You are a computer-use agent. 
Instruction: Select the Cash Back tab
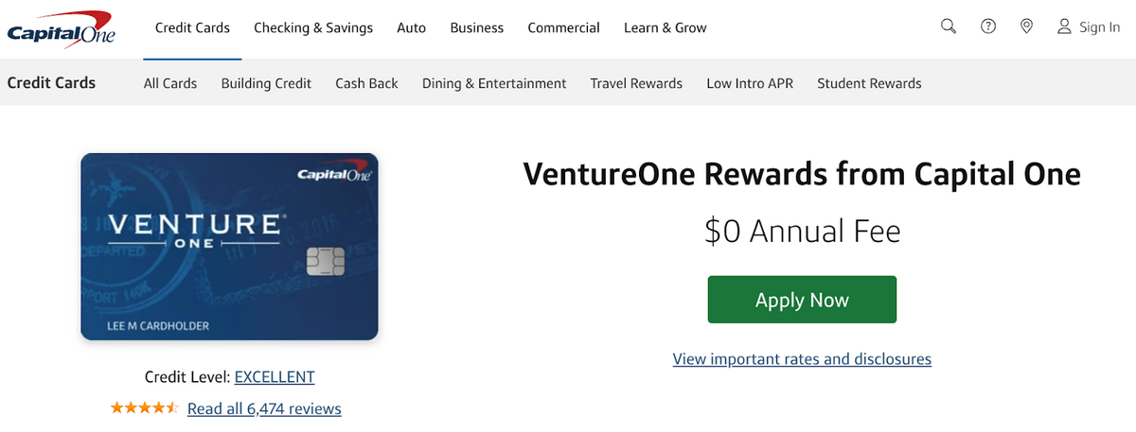point(367,83)
